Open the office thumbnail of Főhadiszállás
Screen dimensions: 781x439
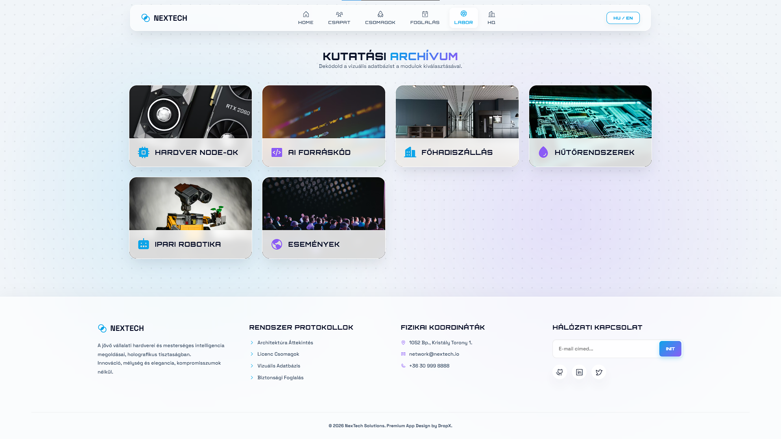[457, 112]
